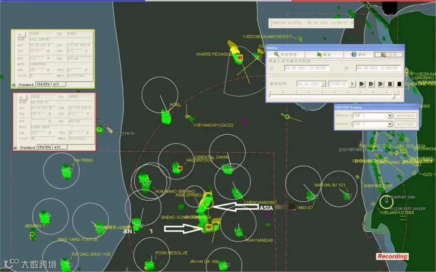Screen dimensions: 436x272
Task: Click the YUEYANGXIYU24222 diamond target symbol
Action: click(187, 117)
